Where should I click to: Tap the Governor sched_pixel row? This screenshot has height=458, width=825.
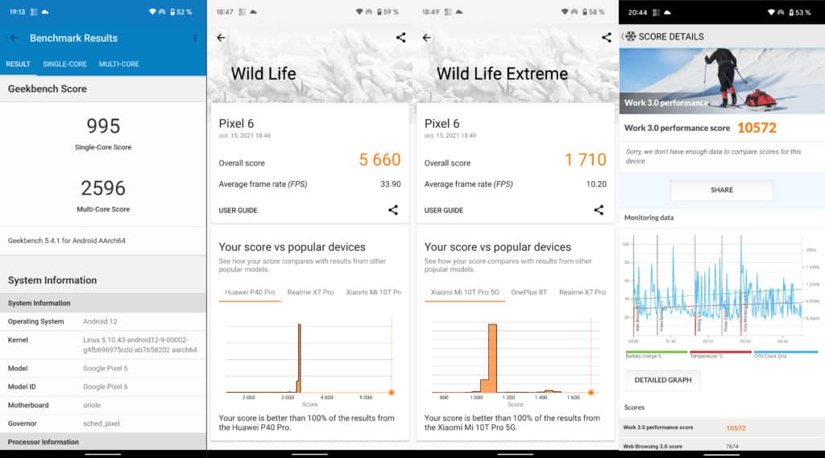[x=103, y=423]
